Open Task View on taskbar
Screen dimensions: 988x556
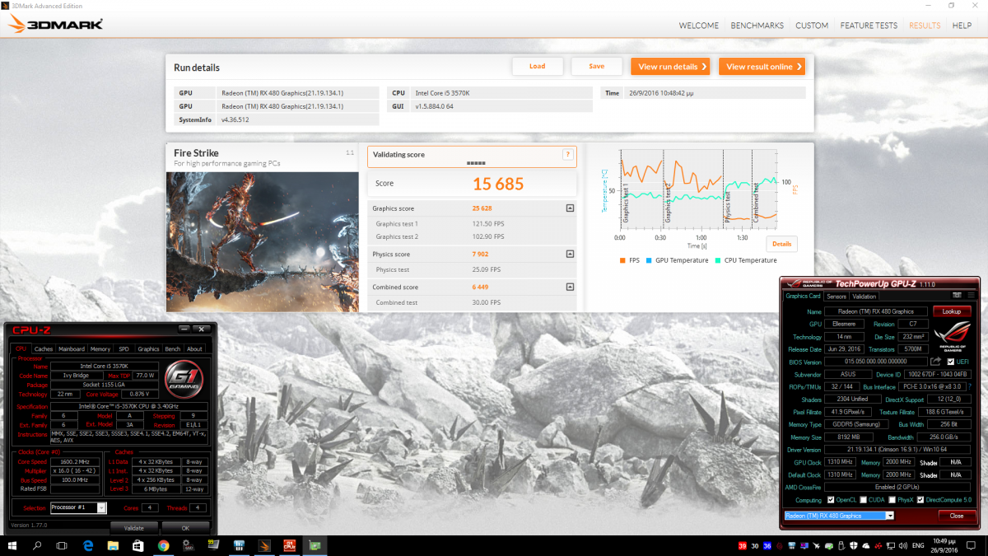point(62,545)
